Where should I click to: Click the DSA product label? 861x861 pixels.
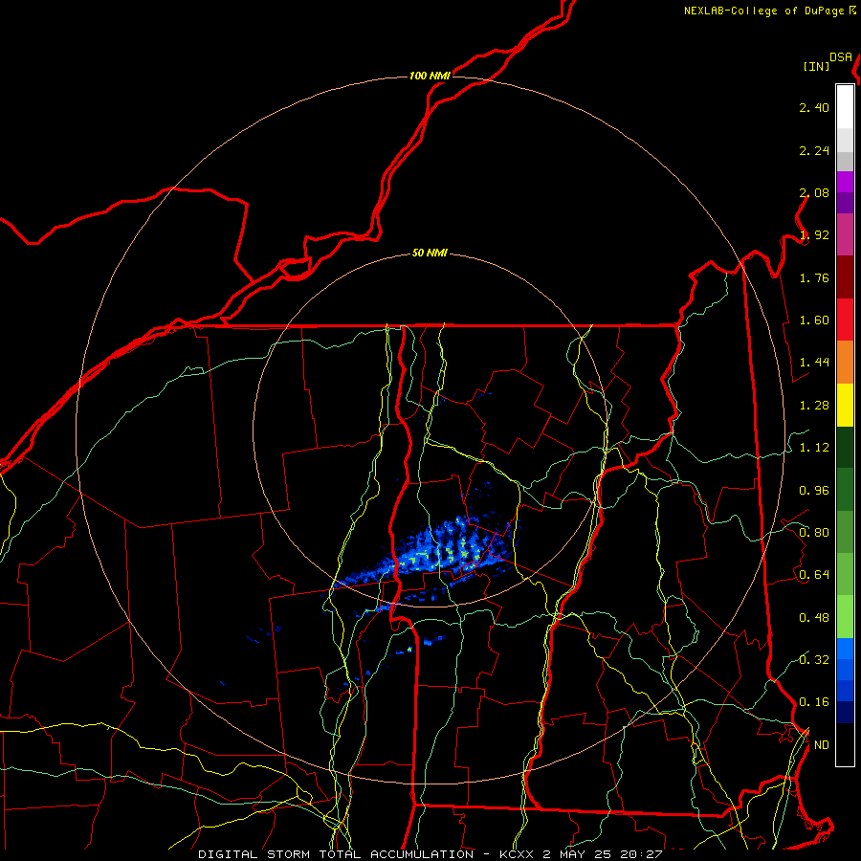click(x=841, y=57)
